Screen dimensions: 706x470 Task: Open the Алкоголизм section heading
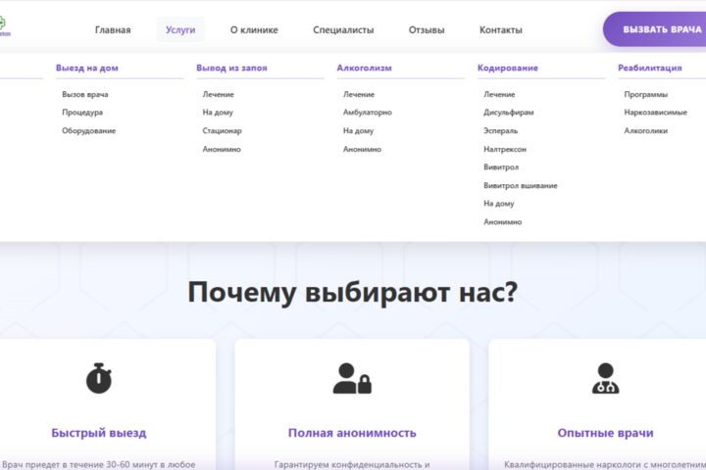pyautogui.click(x=364, y=68)
